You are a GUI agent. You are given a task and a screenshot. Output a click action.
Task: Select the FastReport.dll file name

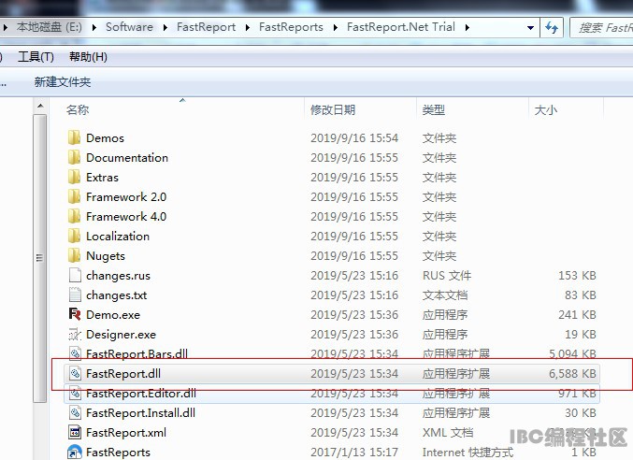123,374
